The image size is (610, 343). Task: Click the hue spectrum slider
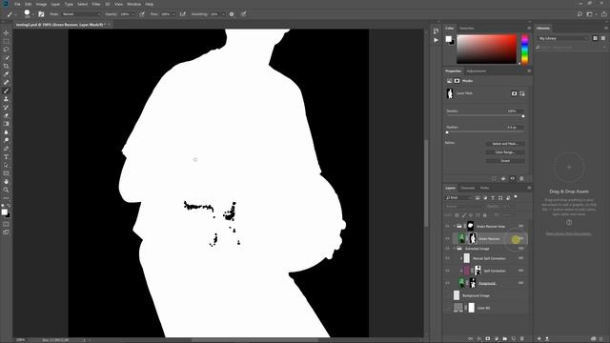tap(524, 49)
